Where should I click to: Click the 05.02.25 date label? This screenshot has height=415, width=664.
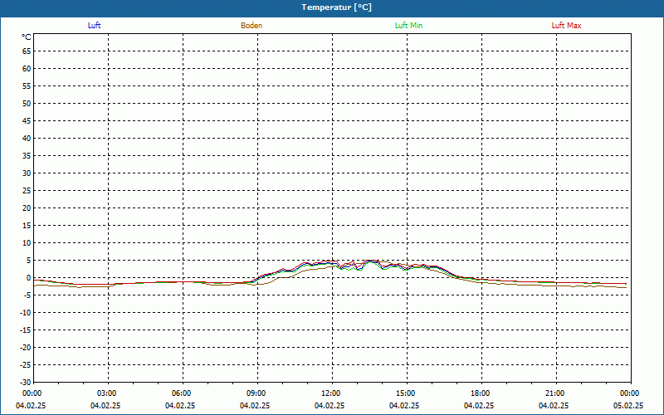[x=628, y=406]
